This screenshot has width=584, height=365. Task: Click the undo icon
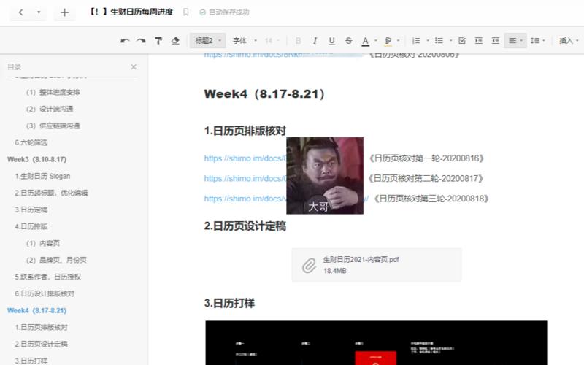tap(125, 41)
